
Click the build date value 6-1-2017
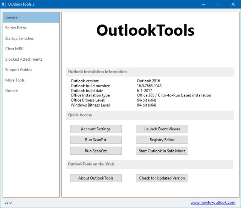(144, 90)
